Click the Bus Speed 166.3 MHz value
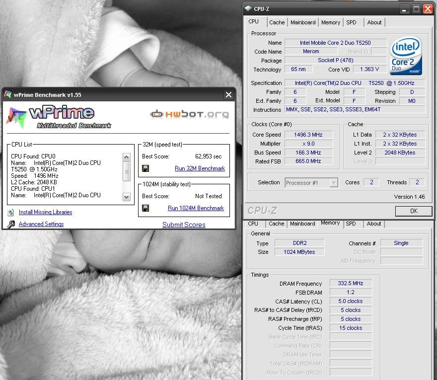437x380 pixels. [308, 152]
